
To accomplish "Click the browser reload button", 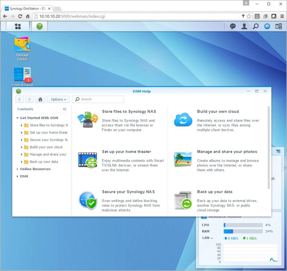I will pyautogui.click(x=20, y=16).
